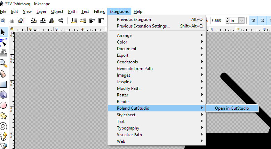Expand the Images submenu
This screenshot has height=149, width=271.
(x=157, y=75)
